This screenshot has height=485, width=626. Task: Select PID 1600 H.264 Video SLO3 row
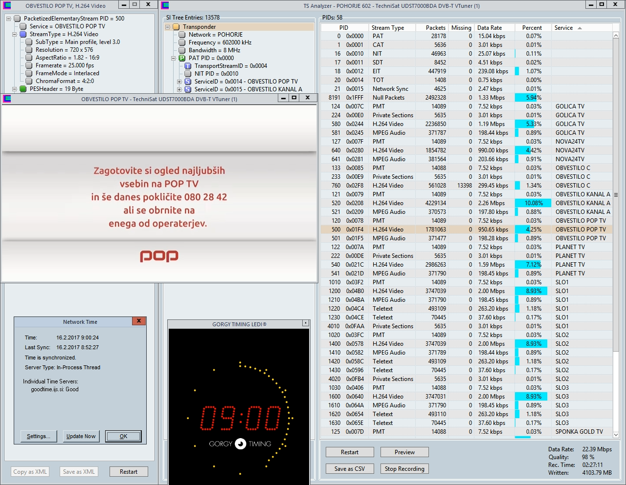click(x=467, y=397)
